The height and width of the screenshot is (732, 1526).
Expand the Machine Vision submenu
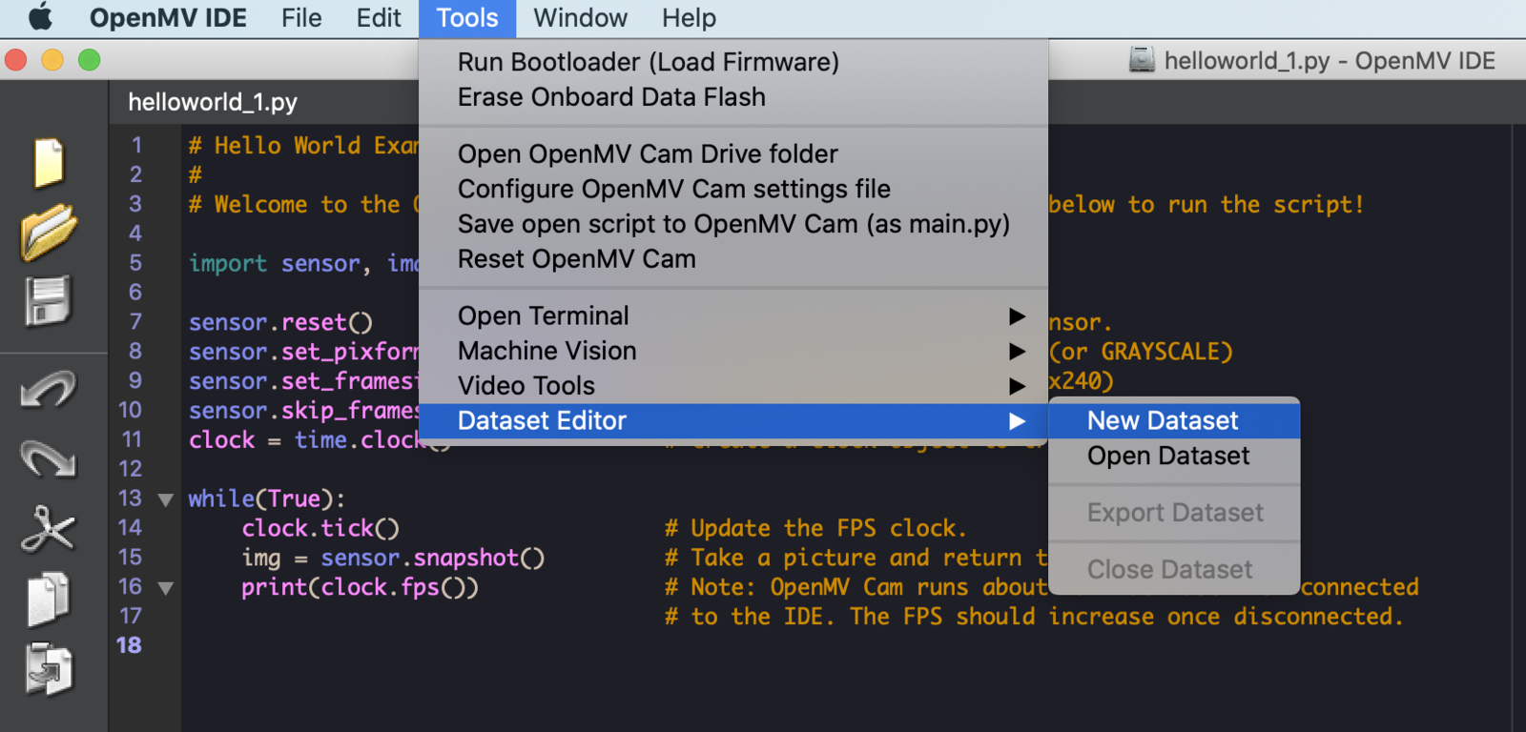[733, 351]
